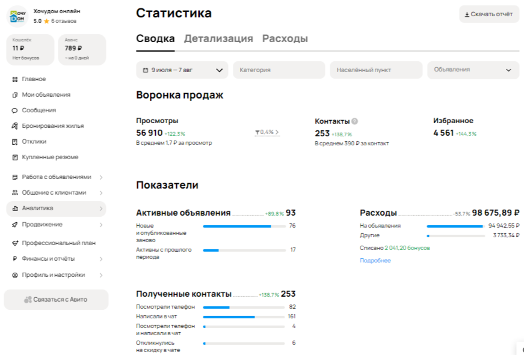Click the Купленные резюме icon
Screen dimensions: 524x355
14,157
